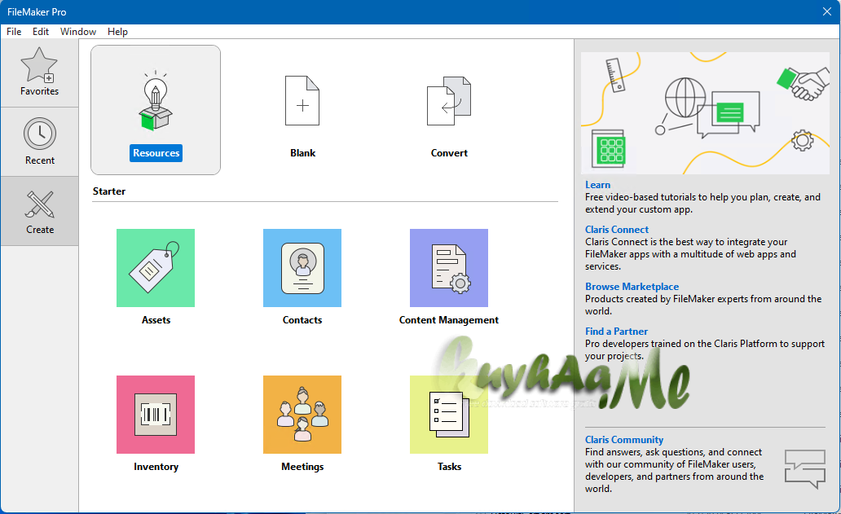Image resolution: width=841 pixels, height=514 pixels.
Task: Select the Create pencil-and-brush icon
Action: pos(40,204)
